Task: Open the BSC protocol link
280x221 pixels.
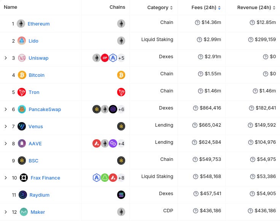Action: (33, 161)
